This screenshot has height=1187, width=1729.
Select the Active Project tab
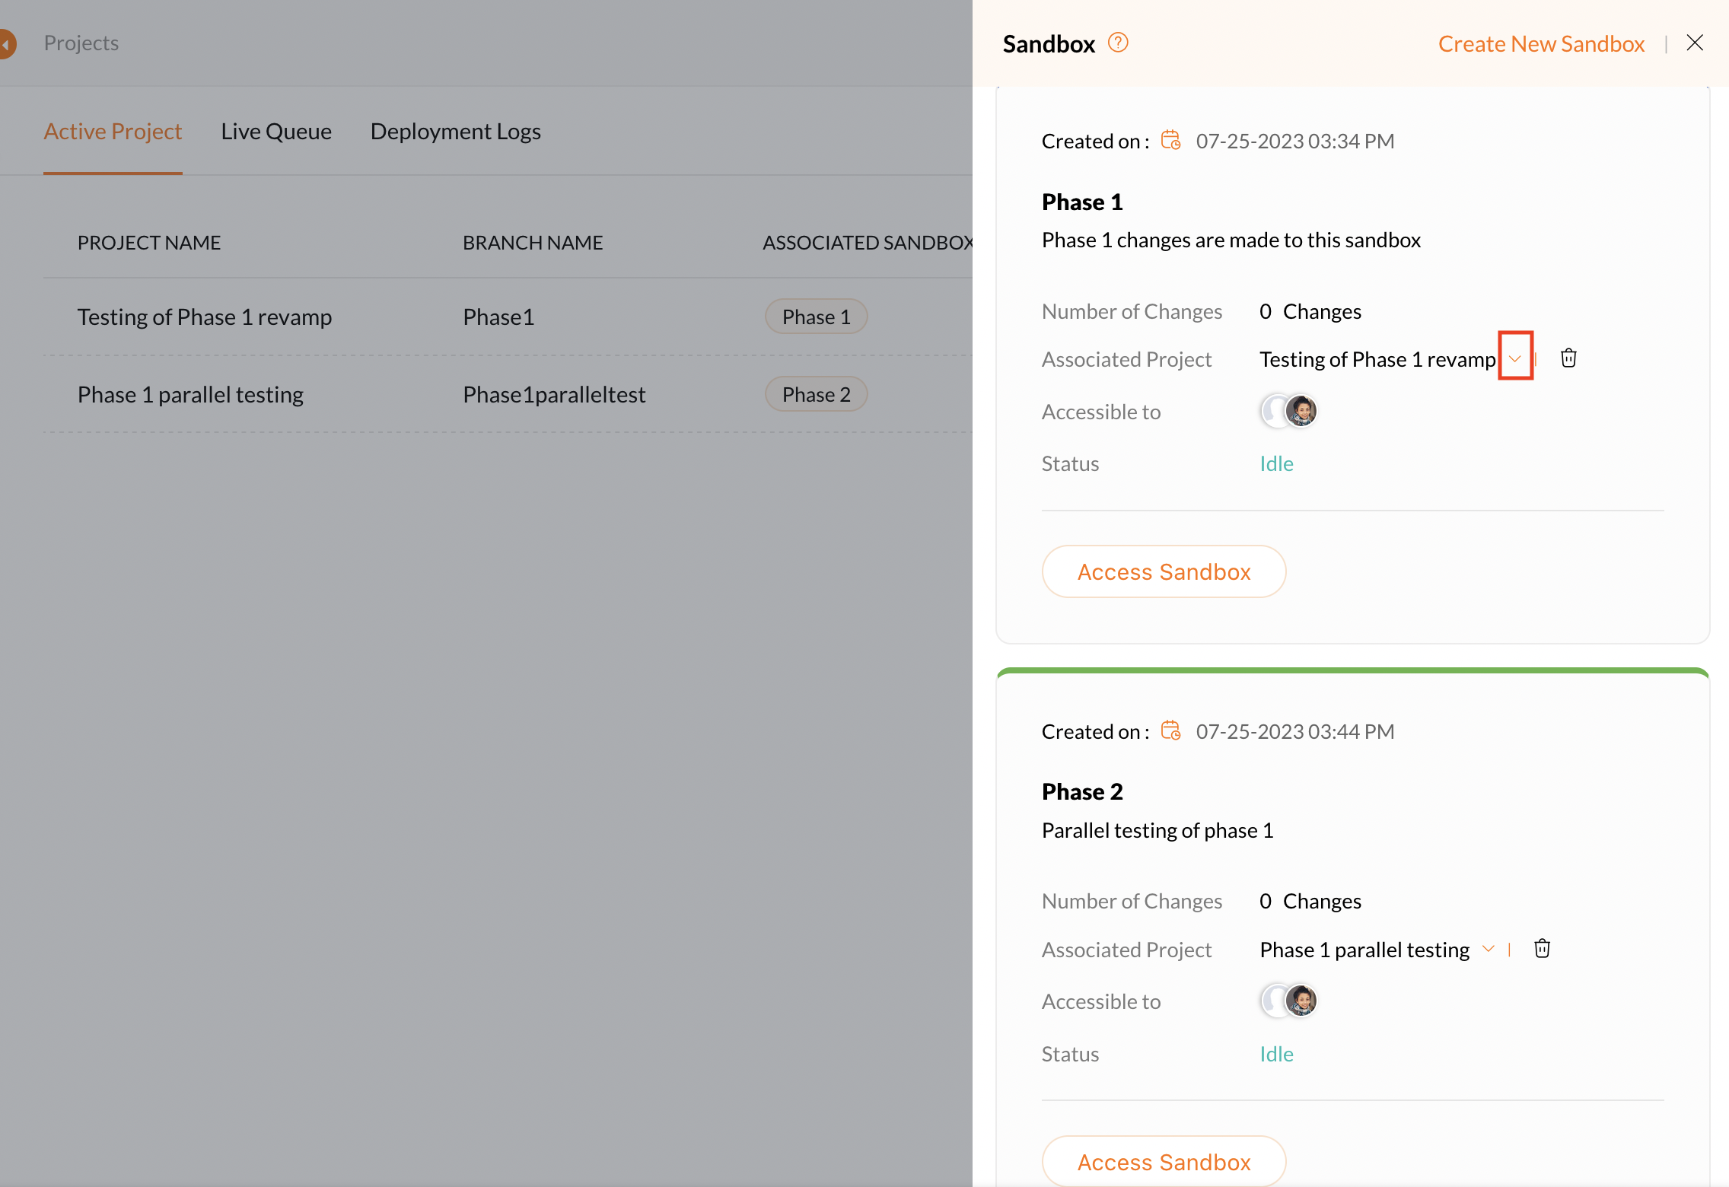[113, 131]
